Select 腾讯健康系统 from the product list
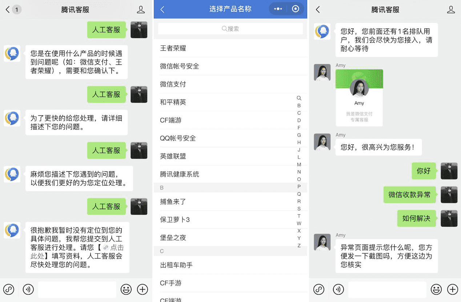 (230, 174)
